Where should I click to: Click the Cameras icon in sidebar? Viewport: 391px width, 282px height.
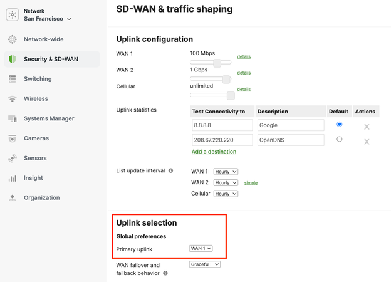13,138
